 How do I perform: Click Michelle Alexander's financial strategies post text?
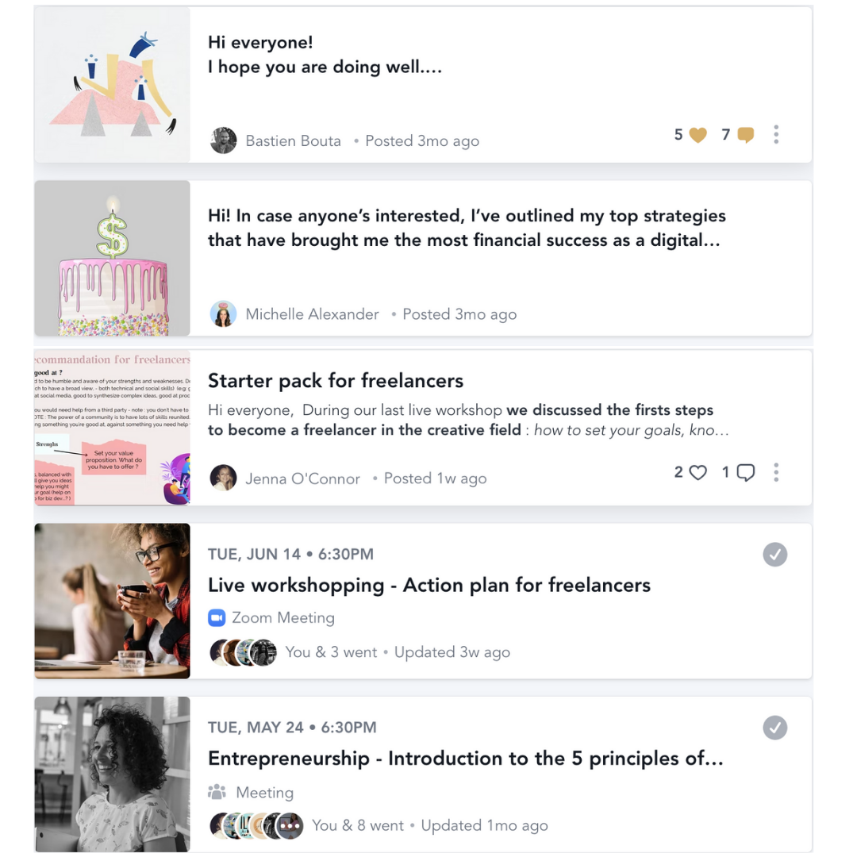[x=467, y=228]
